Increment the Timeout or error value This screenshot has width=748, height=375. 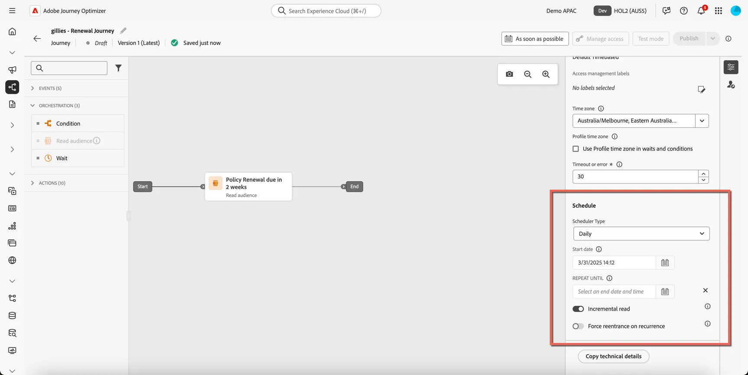tap(703, 174)
